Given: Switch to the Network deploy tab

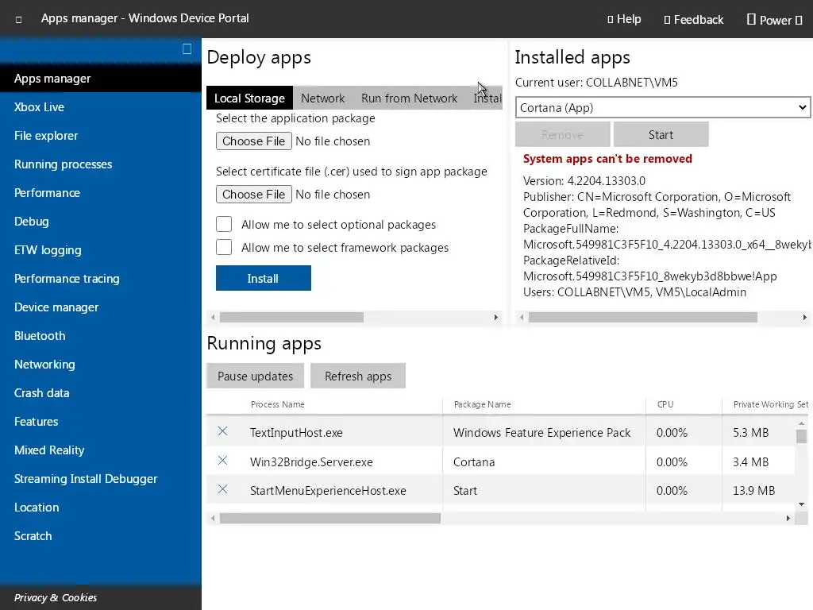Looking at the screenshot, I should coord(322,98).
